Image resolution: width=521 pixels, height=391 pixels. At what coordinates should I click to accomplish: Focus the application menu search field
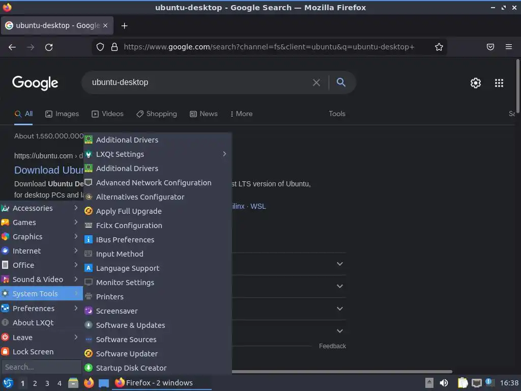pyautogui.click(x=42, y=367)
